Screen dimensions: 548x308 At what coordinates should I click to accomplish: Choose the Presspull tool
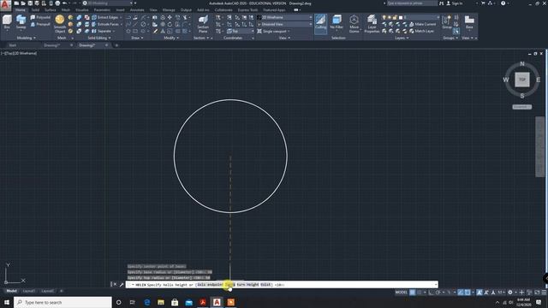(40, 24)
